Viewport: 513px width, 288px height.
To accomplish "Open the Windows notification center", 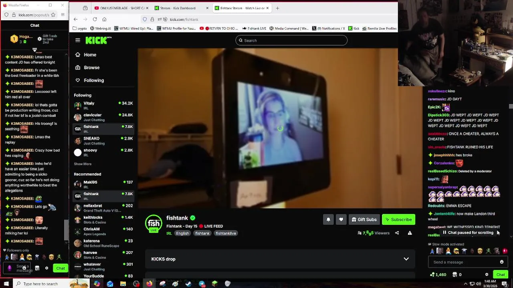I will point(505,284).
